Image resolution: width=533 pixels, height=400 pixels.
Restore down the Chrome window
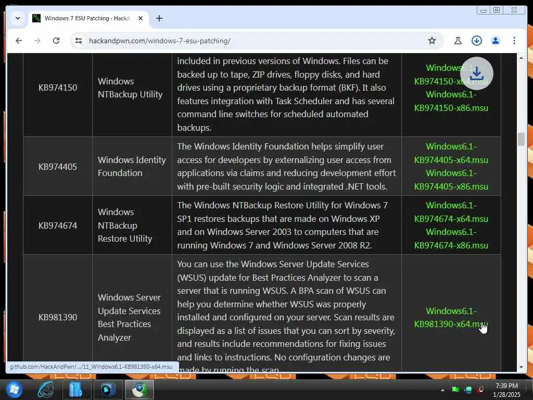[496, 10]
